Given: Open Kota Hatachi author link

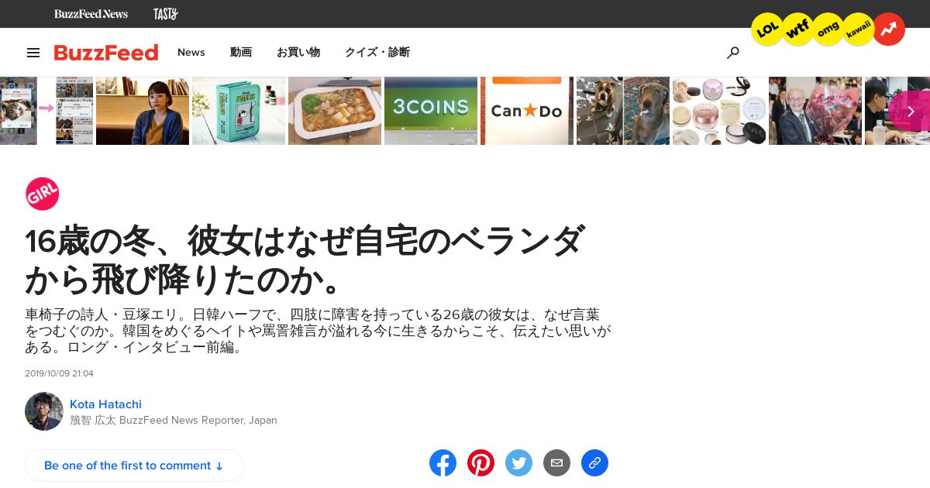Looking at the screenshot, I should tap(105, 404).
